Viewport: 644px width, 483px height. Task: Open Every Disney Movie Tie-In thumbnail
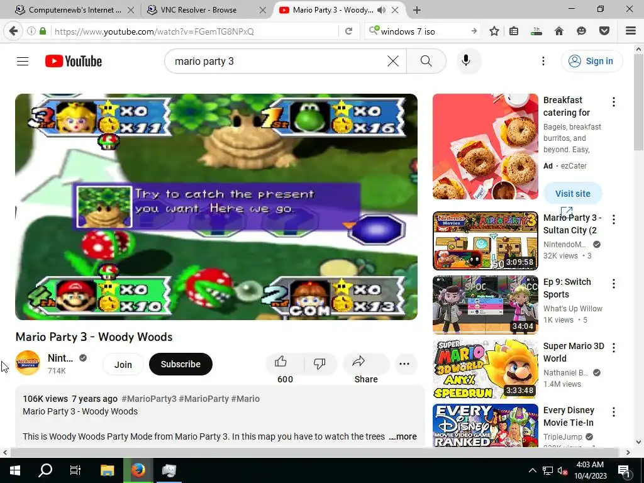click(x=485, y=425)
